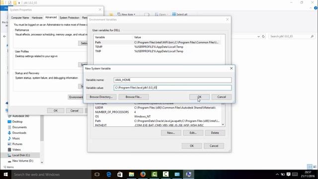
Task: Select the user Path variable row
Action: click(x=158, y=42)
